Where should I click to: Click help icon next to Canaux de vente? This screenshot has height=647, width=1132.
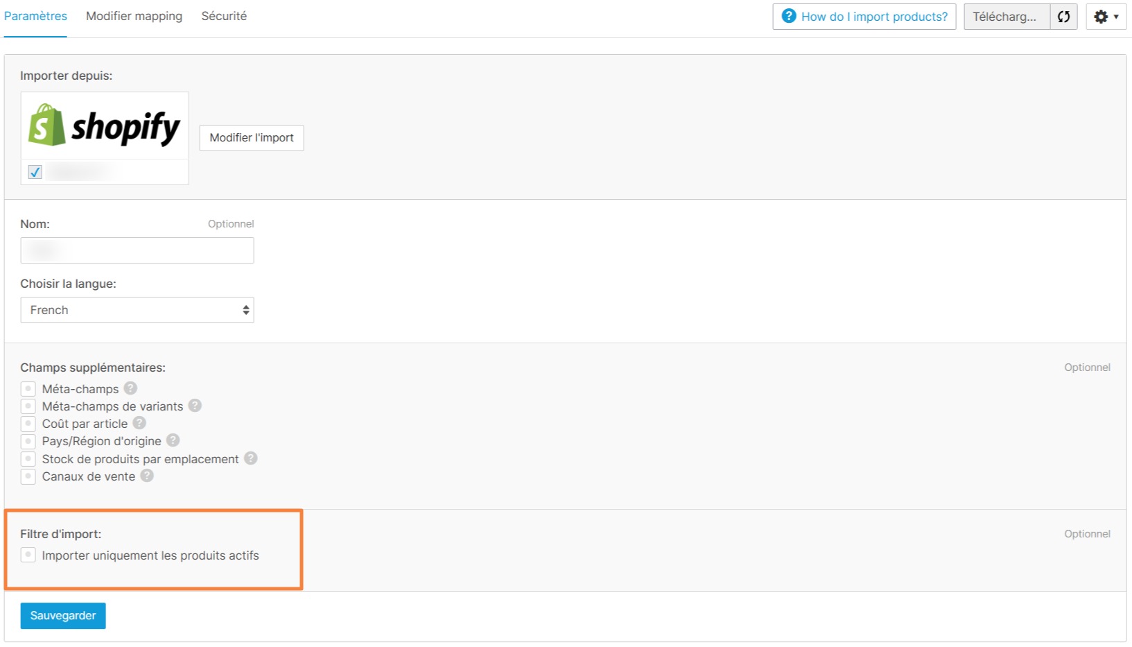point(147,476)
